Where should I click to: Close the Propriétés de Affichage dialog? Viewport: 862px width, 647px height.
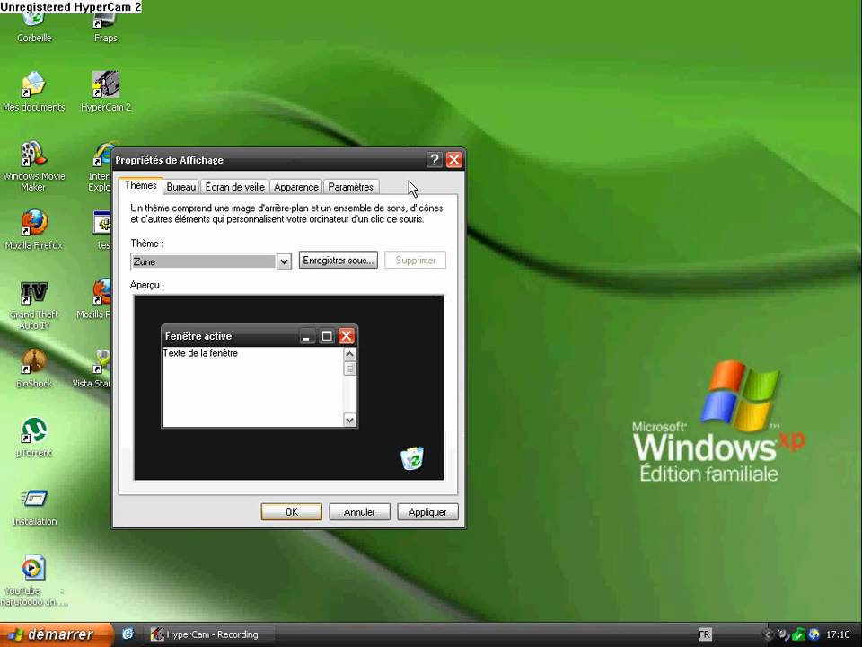(454, 160)
